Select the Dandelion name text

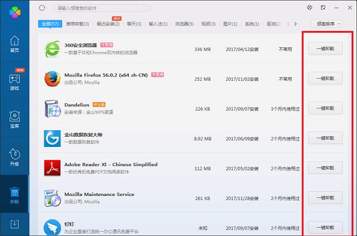coord(77,105)
